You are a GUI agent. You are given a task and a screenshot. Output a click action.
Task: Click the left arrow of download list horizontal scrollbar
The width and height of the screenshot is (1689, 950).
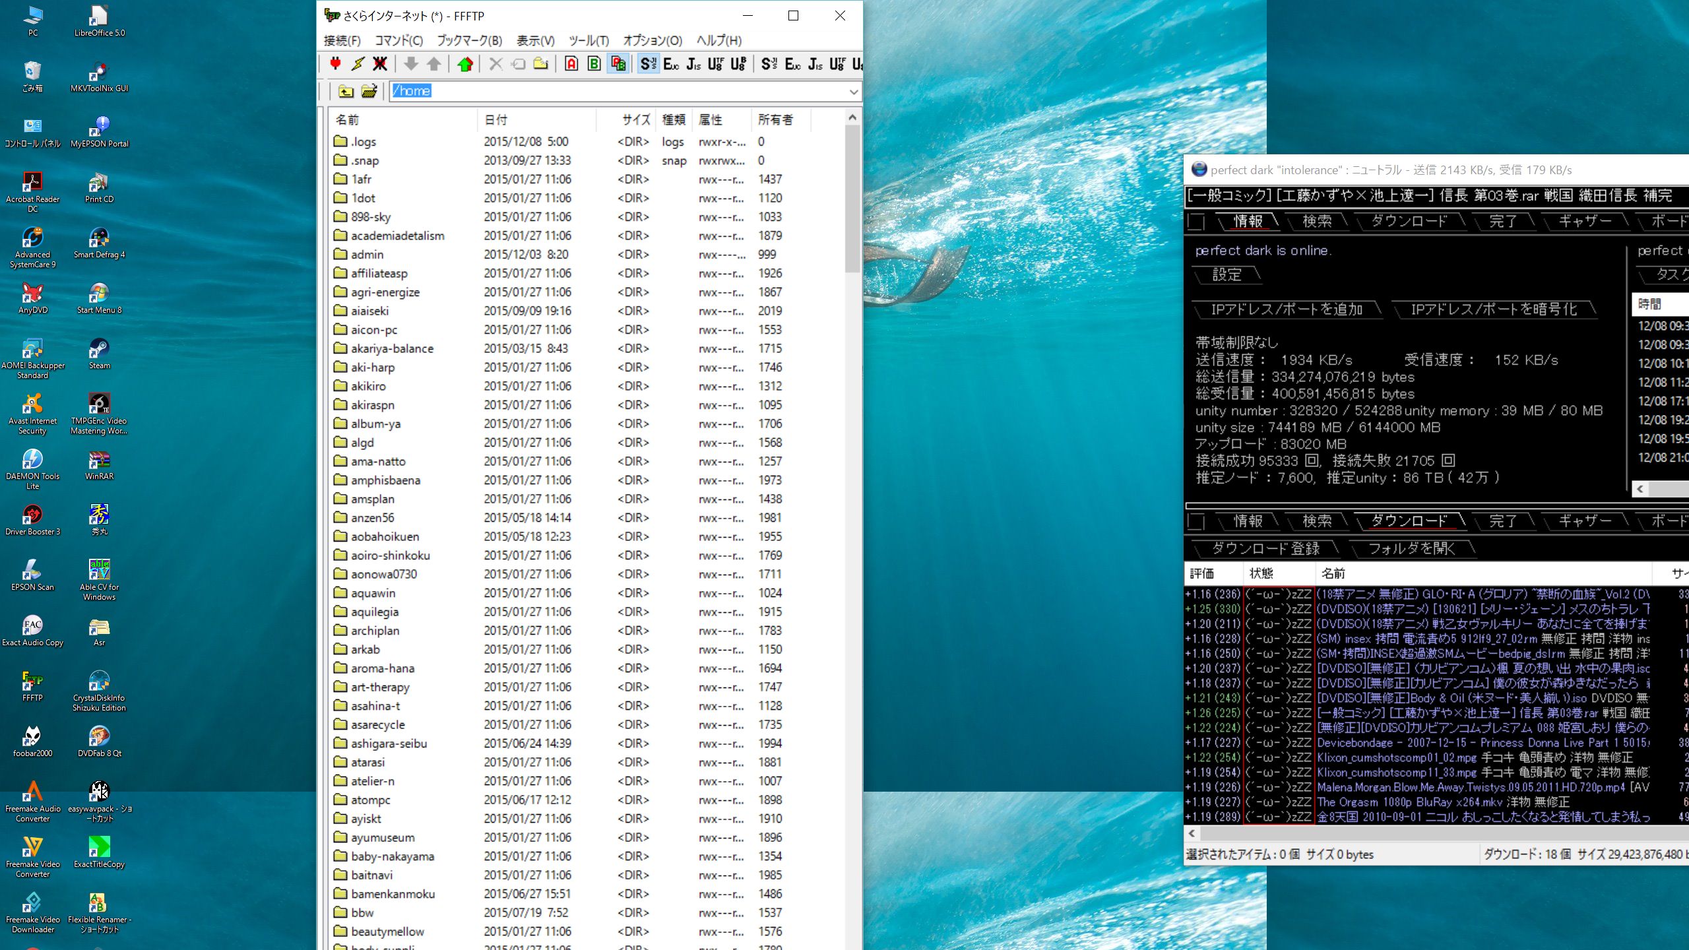click(1192, 833)
